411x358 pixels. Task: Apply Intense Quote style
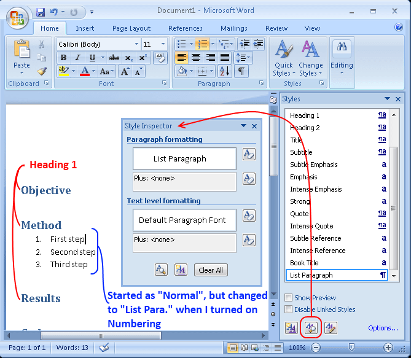point(338,226)
